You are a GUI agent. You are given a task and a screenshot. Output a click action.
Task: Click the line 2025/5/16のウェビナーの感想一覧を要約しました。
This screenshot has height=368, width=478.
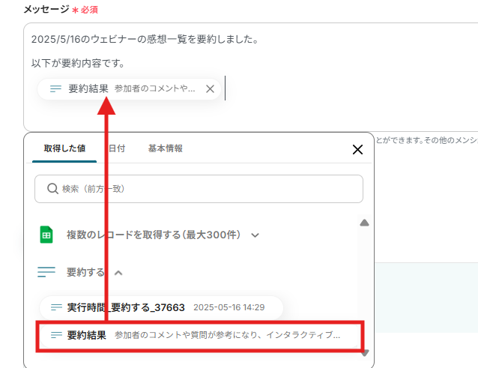[145, 39]
